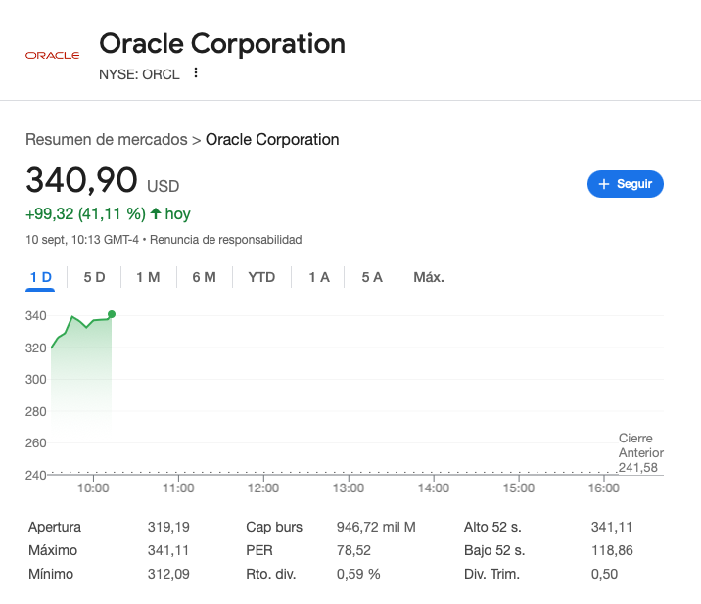Click the Oracle logo icon
Screen dimensions: 701x604
[x=52, y=56]
